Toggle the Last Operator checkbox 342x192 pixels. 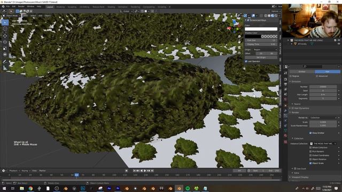(x=246, y=61)
